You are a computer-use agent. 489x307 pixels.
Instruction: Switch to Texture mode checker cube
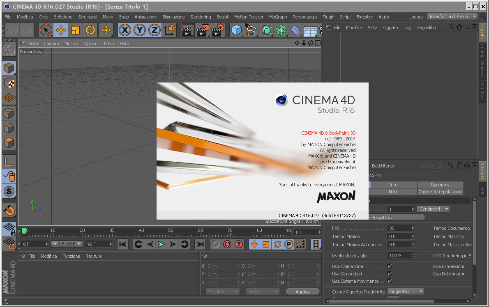coord(9,83)
